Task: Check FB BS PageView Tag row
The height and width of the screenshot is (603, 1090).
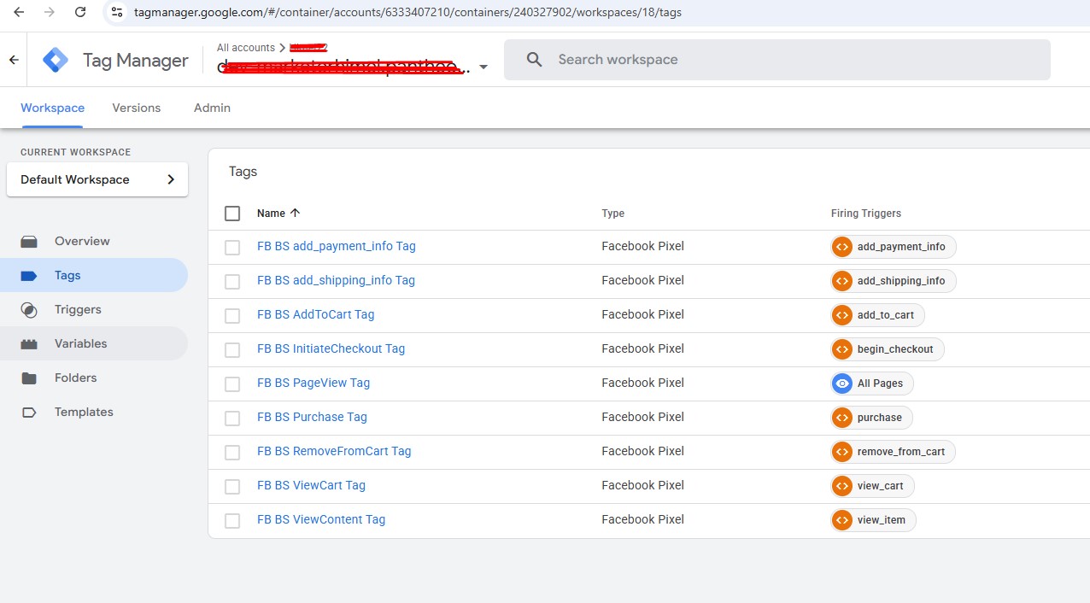Action: pos(232,384)
